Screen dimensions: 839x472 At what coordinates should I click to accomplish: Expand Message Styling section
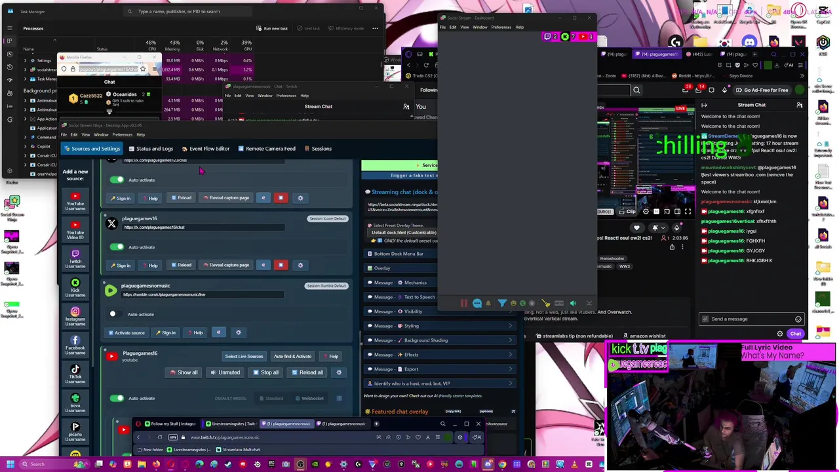[439, 326]
